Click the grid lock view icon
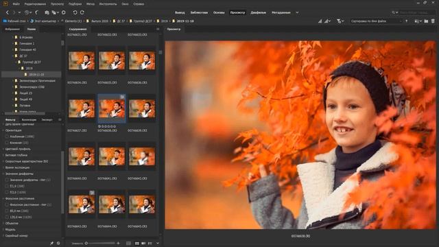The height and width of the screenshot is (247, 439). [x=128, y=243]
